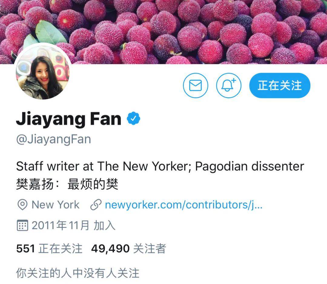Click the 2011年11月 加入 join date text
The height and width of the screenshot is (284, 327).
point(73,225)
